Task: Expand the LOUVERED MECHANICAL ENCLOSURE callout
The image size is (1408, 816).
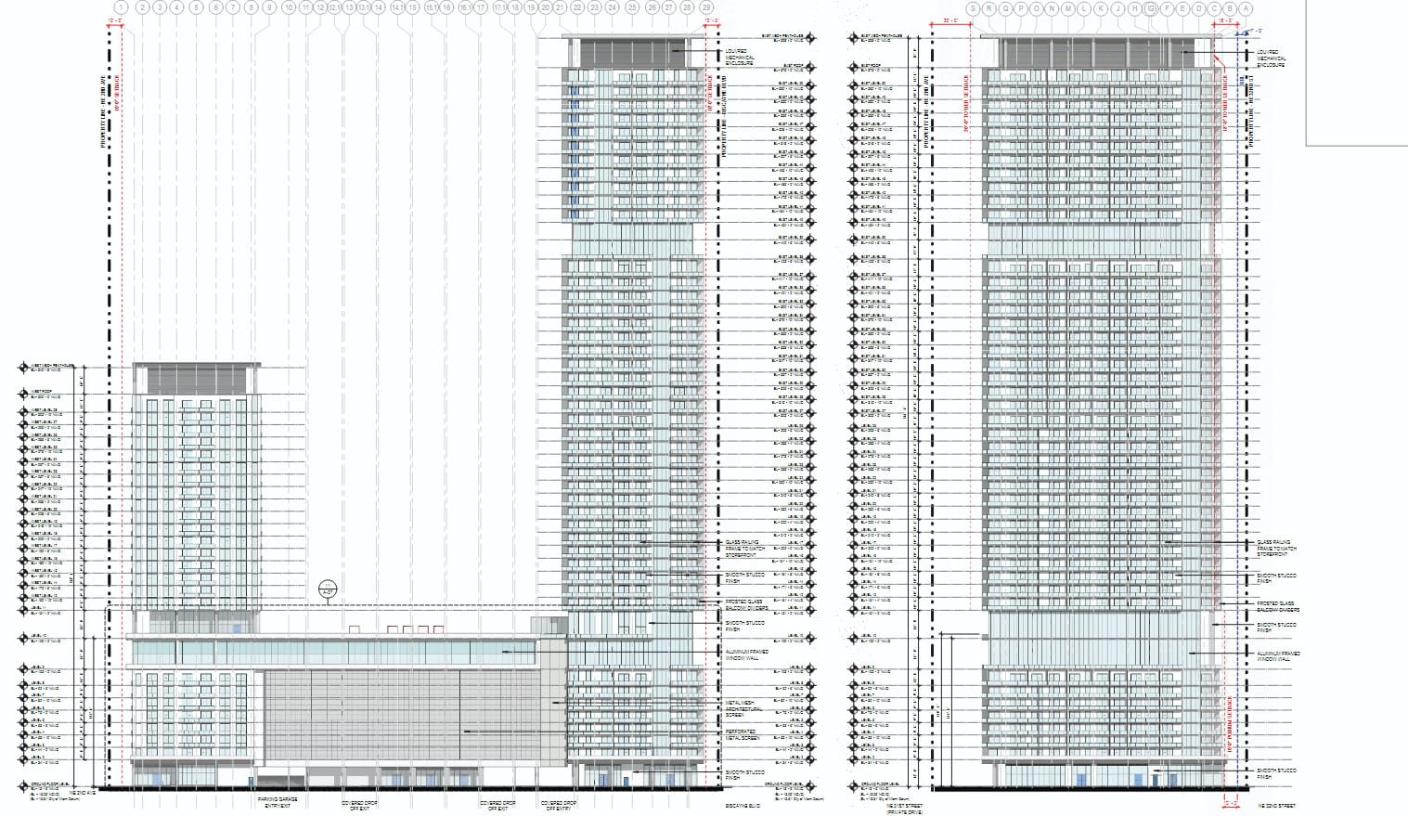Action: (738, 56)
